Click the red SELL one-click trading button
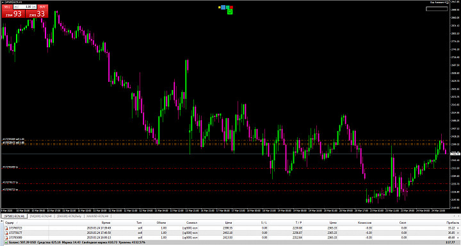 tap(8, 7)
